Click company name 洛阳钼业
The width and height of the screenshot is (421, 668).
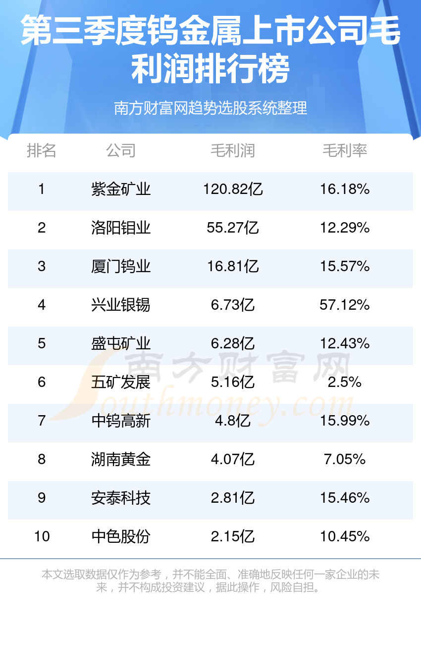121,228
